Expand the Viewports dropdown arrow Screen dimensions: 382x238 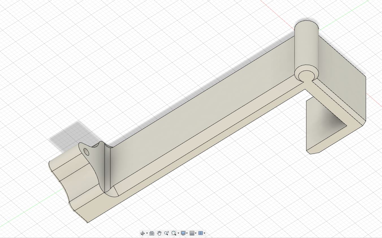tap(204, 233)
